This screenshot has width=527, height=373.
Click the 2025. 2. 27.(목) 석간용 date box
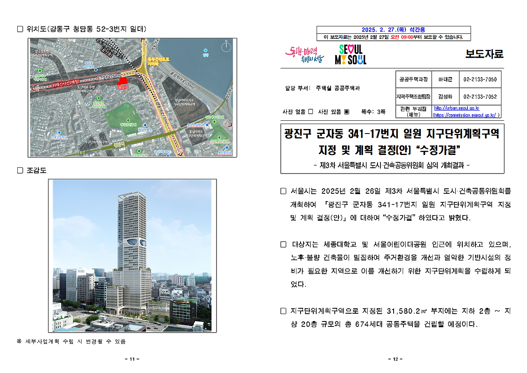click(393, 30)
